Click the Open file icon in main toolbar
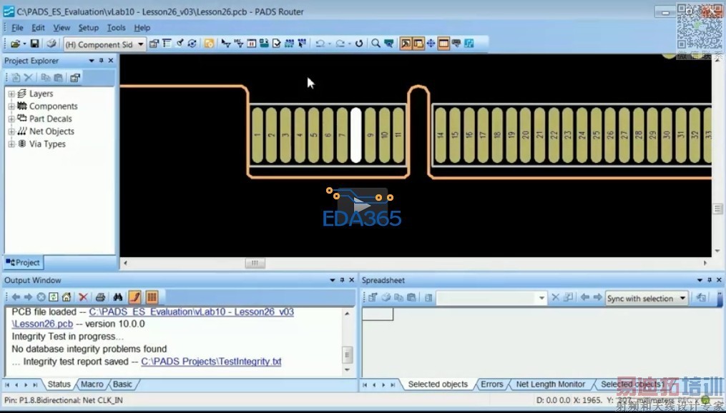This screenshot has height=413, width=726. 15,44
